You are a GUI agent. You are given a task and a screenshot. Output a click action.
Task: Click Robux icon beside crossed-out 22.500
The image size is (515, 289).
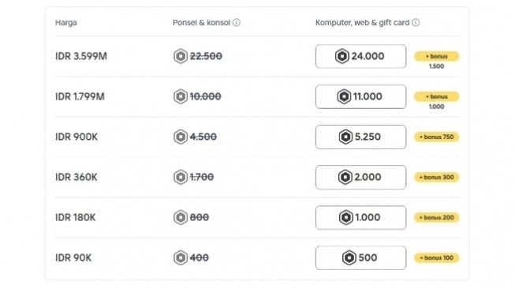click(x=181, y=56)
